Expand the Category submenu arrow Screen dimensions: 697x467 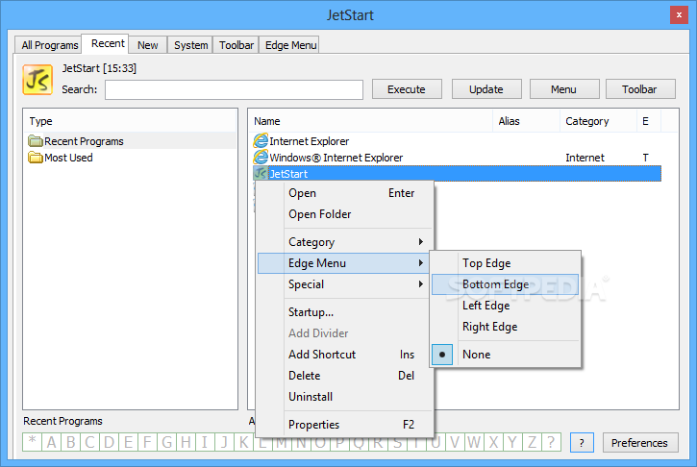(x=420, y=242)
